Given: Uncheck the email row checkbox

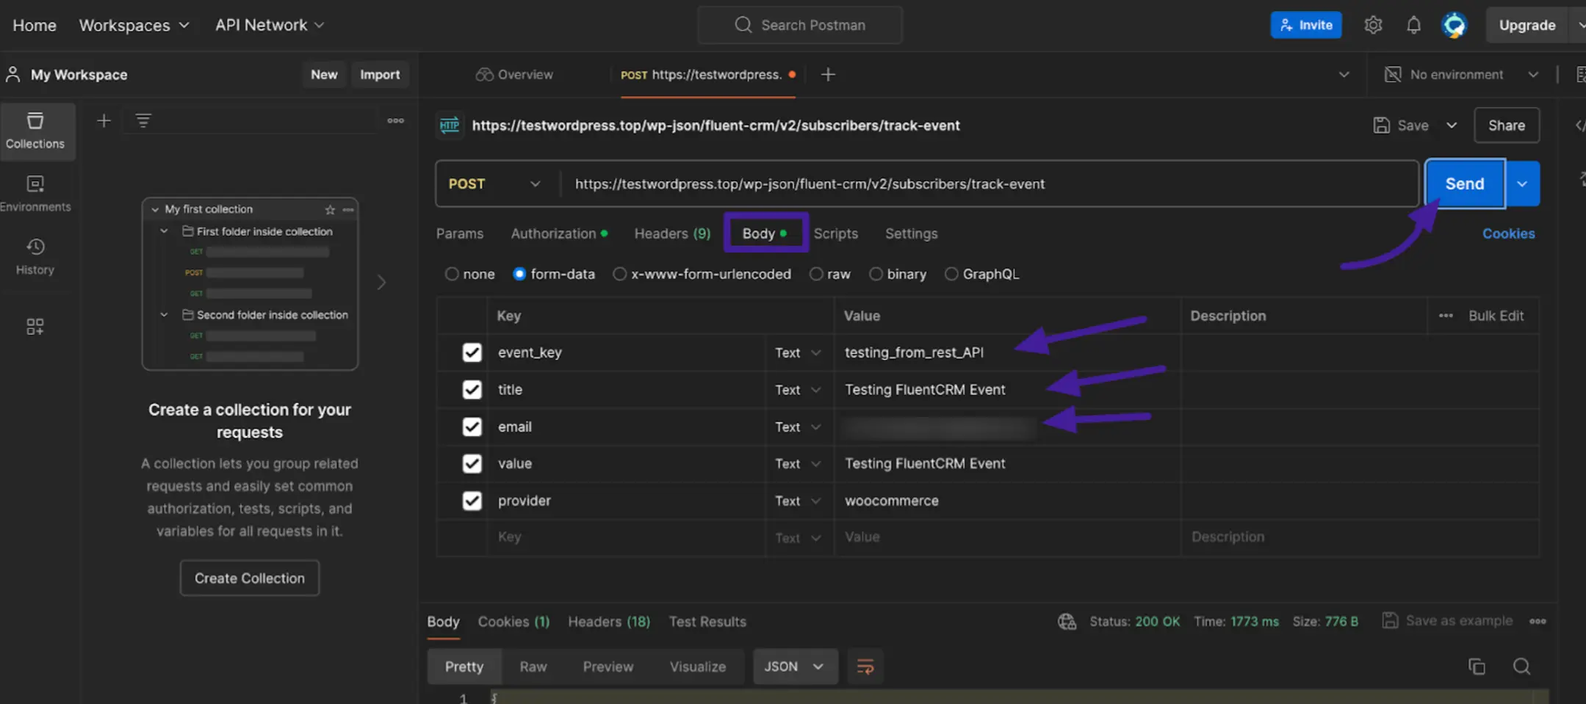Looking at the screenshot, I should click(472, 427).
